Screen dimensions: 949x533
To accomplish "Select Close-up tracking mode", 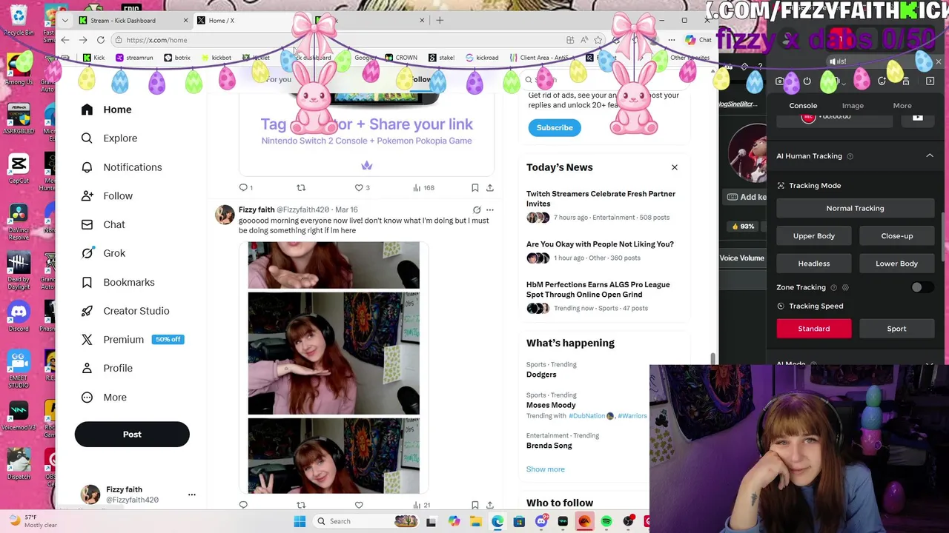I will [x=896, y=236].
